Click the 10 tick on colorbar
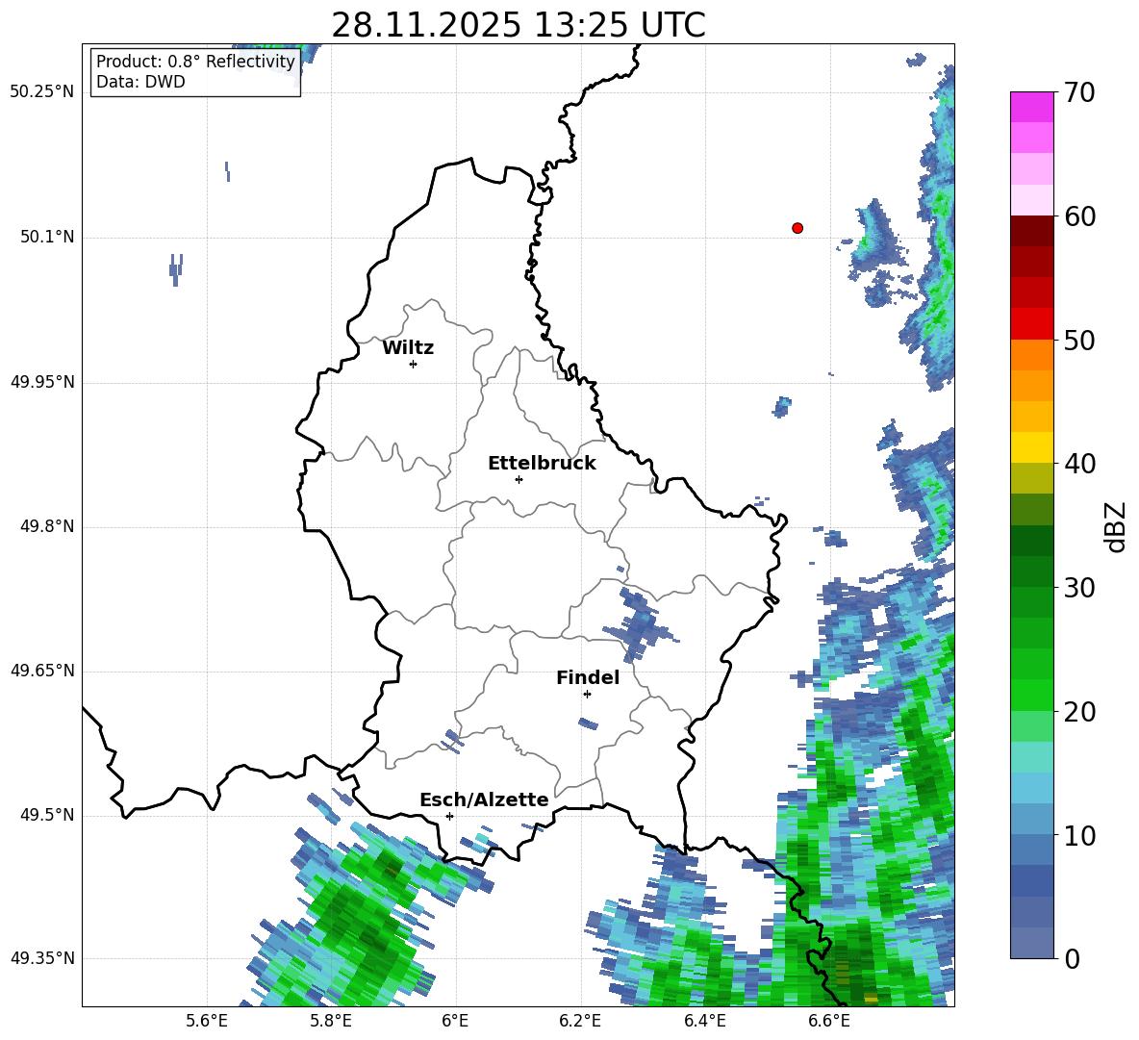This screenshot has width=1139, height=1040. coord(1079,835)
